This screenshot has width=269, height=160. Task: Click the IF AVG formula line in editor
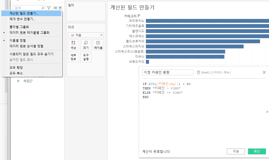pos(166,84)
